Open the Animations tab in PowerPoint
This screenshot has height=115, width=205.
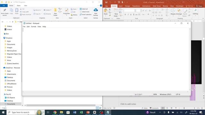(146, 6)
